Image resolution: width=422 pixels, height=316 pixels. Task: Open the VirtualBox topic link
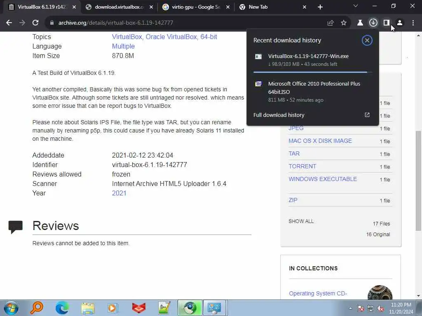[127, 37]
